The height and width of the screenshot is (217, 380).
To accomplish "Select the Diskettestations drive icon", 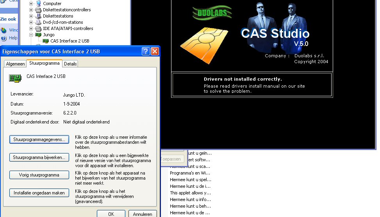I will [38, 16].
